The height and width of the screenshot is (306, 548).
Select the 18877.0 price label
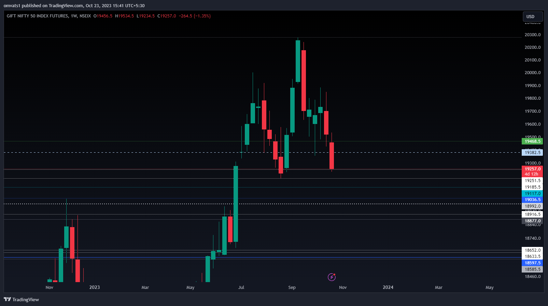(x=532, y=221)
